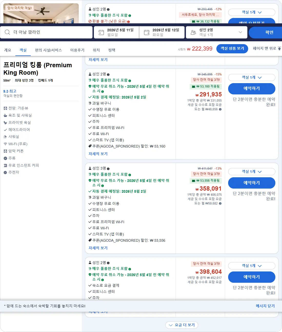282x332 pixels.
Task: Click 메시지 닫기 to dismiss the banner
Action: point(265,306)
